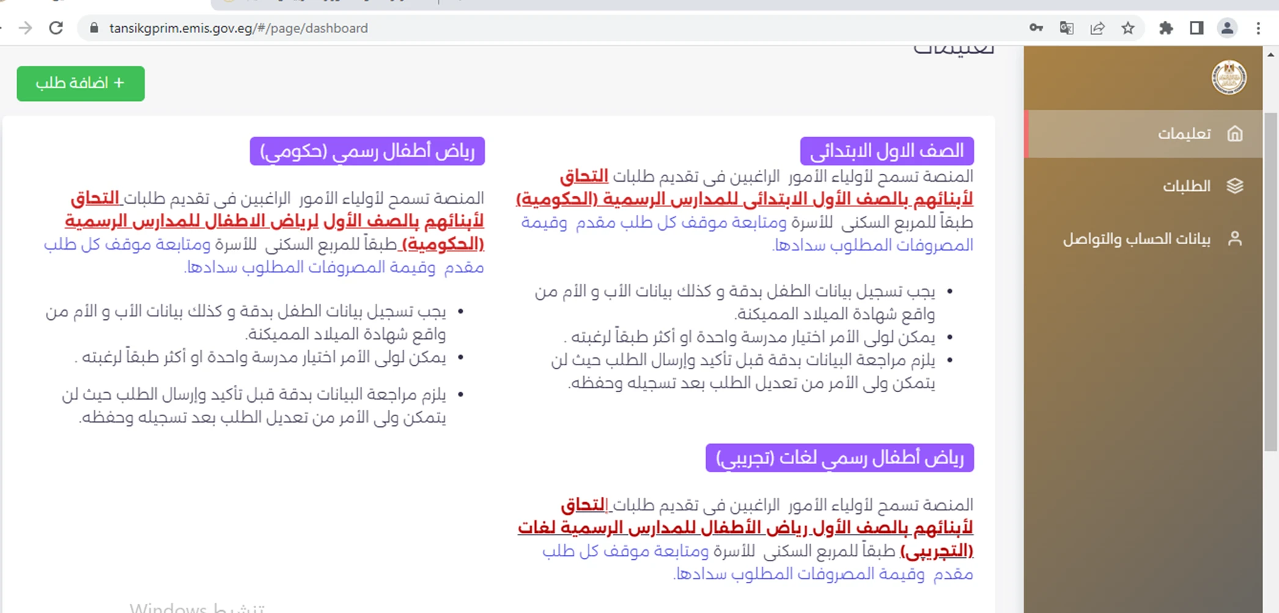
Task: Click the lock icon in address bar
Action: pos(94,28)
